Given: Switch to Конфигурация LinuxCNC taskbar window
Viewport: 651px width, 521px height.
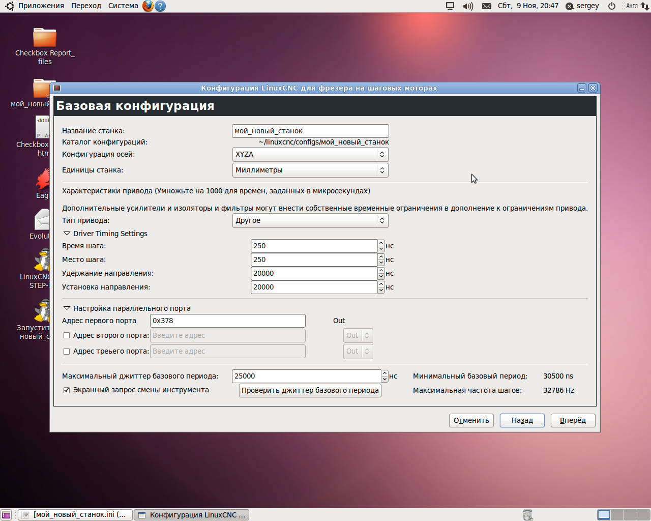Looking at the screenshot, I should pos(192,515).
